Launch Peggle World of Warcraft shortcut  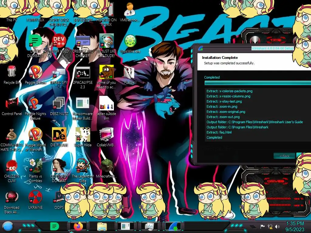pos(36,140)
